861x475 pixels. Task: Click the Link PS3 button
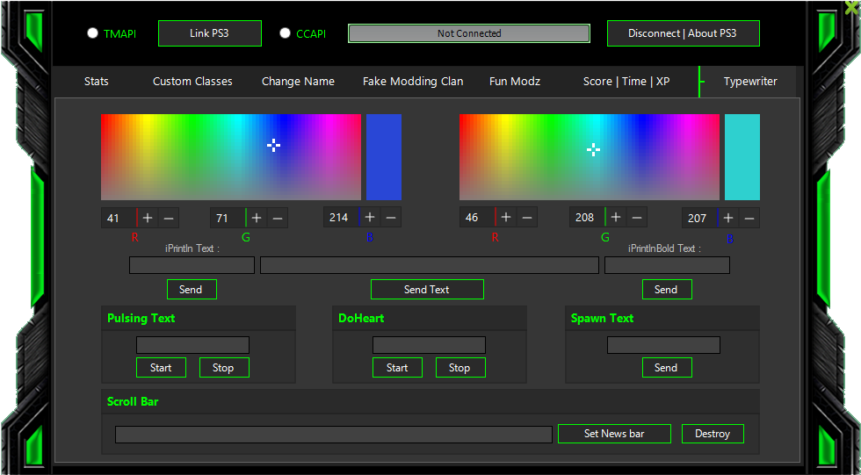(210, 33)
